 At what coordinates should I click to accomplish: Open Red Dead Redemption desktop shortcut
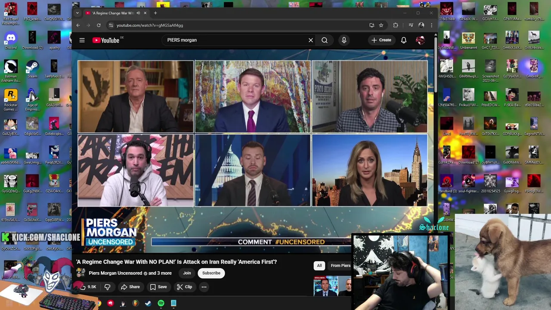[x=11, y=13]
